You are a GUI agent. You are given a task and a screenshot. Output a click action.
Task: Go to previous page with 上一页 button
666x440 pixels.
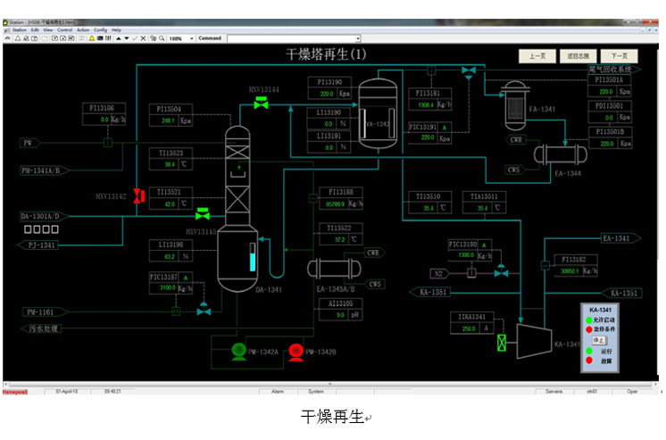tap(537, 56)
